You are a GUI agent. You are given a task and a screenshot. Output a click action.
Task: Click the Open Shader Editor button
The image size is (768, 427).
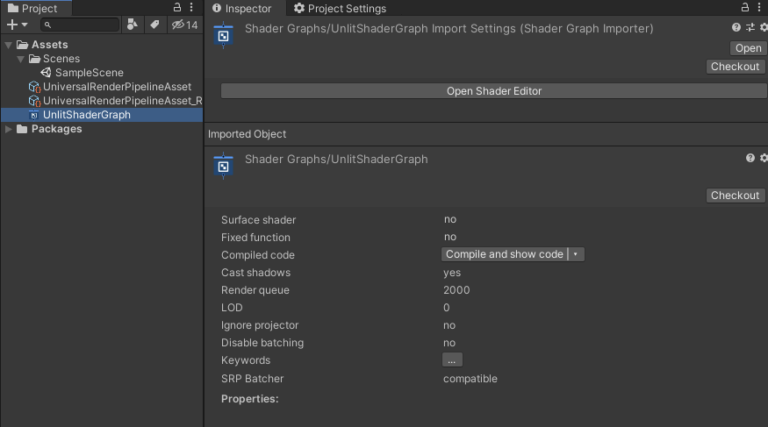click(493, 91)
